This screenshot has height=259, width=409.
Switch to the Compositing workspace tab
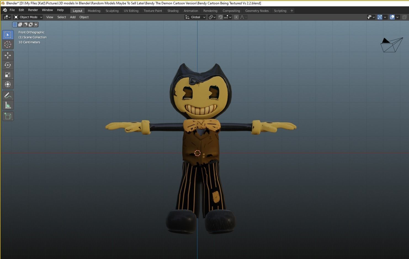231,11
